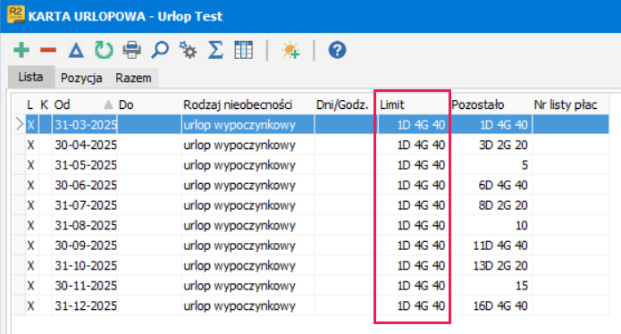Select date cell 30-06-2025

pos(86,185)
